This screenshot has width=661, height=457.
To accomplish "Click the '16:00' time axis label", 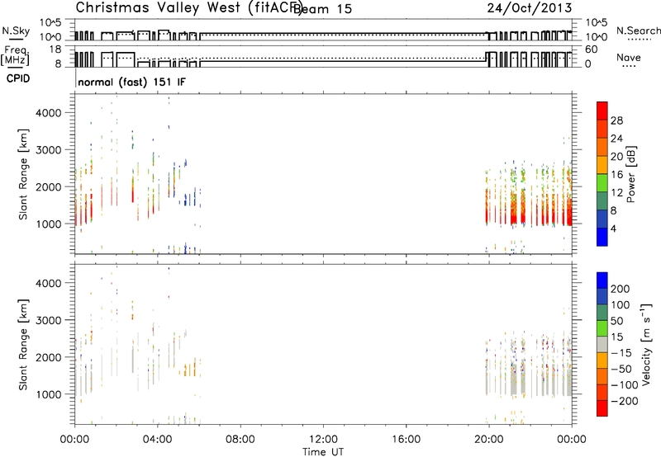I will coord(406,440).
